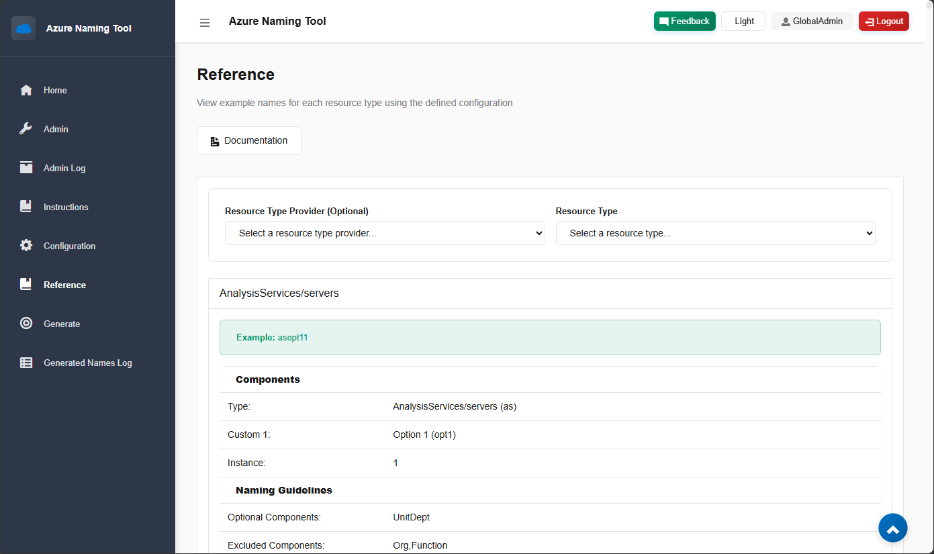Screen dimensions: 934x554
Task: Click the Feedback button
Action: 684,21
